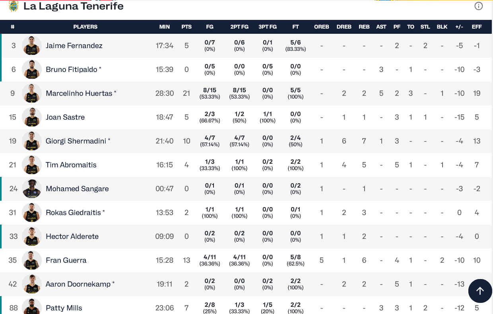Click the EFF column header
The image size is (493, 314).
click(477, 27)
